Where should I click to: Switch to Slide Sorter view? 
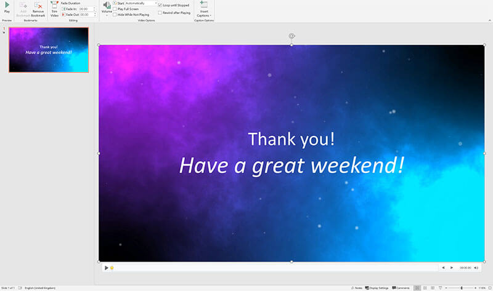point(425,288)
